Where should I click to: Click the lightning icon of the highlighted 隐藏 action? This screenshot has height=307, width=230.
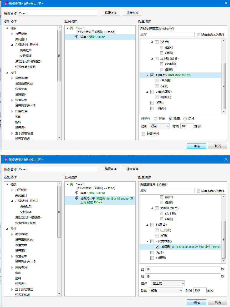pyautogui.click(x=77, y=37)
